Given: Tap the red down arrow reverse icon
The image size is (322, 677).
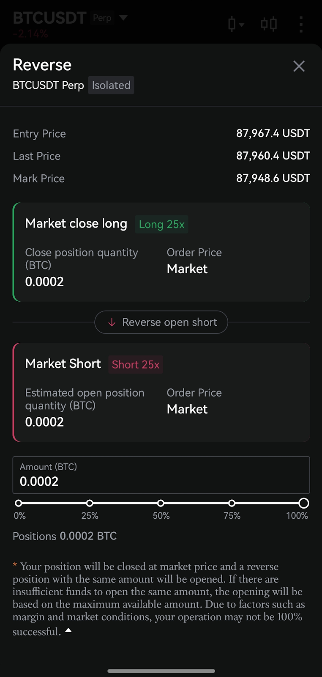Looking at the screenshot, I should [112, 322].
